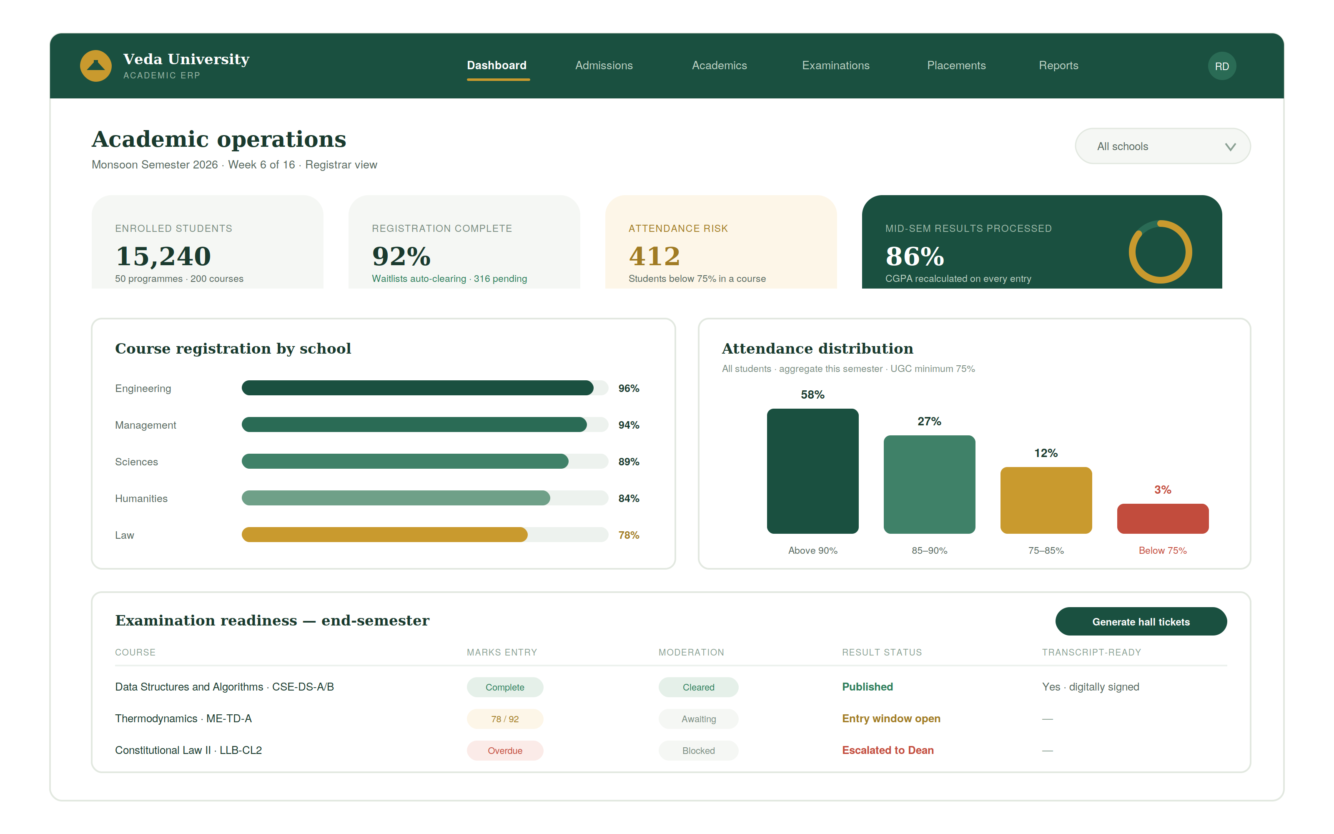Click the Law registration progress bar
The height and width of the screenshot is (834, 1334).
(424, 535)
